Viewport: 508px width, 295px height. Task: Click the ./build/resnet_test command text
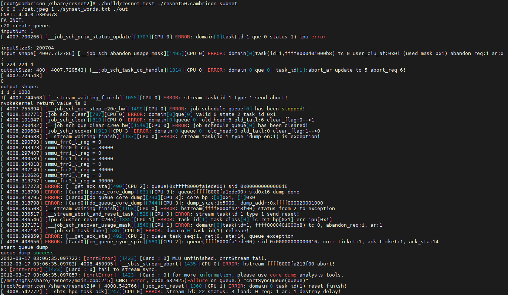pyautogui.click(x=121, y=3)
